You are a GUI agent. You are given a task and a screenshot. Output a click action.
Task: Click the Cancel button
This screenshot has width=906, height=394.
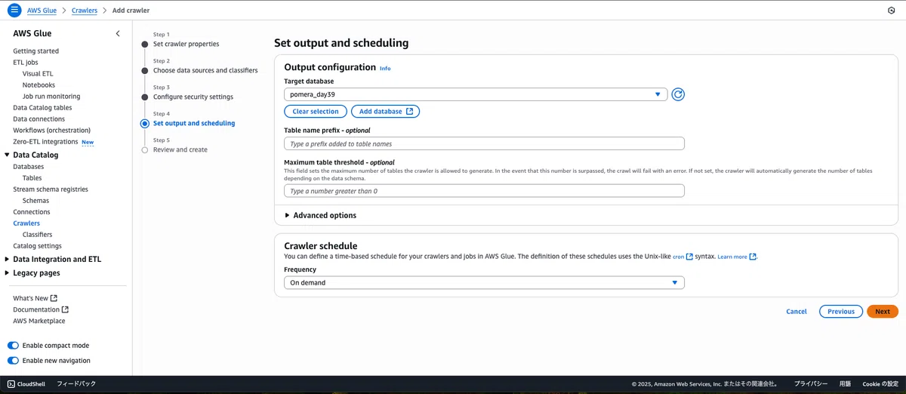(x=797, y=312)
